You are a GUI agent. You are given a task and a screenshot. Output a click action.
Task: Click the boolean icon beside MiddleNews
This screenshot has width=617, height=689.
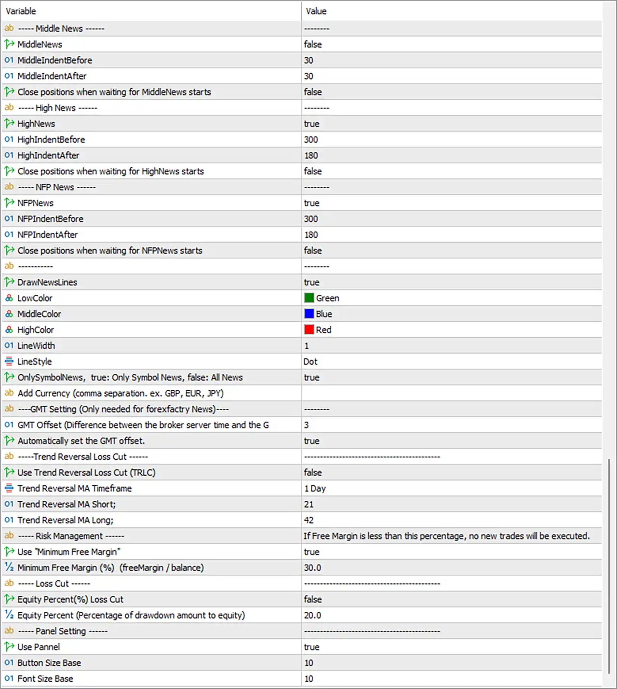pyautogui.click(x=9, y=44)
